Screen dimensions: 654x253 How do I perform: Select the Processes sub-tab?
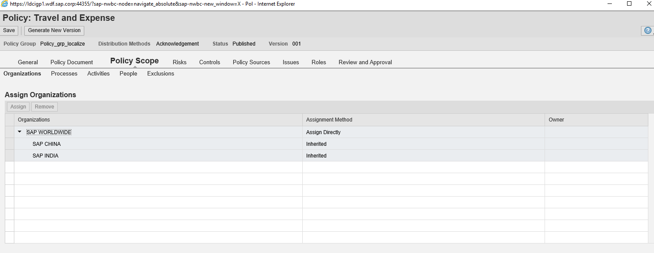[64, 74]
